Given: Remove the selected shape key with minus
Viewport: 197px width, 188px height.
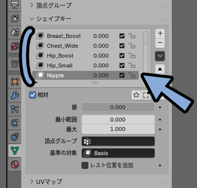Looking at the screenshot, I should coord(160,43).
